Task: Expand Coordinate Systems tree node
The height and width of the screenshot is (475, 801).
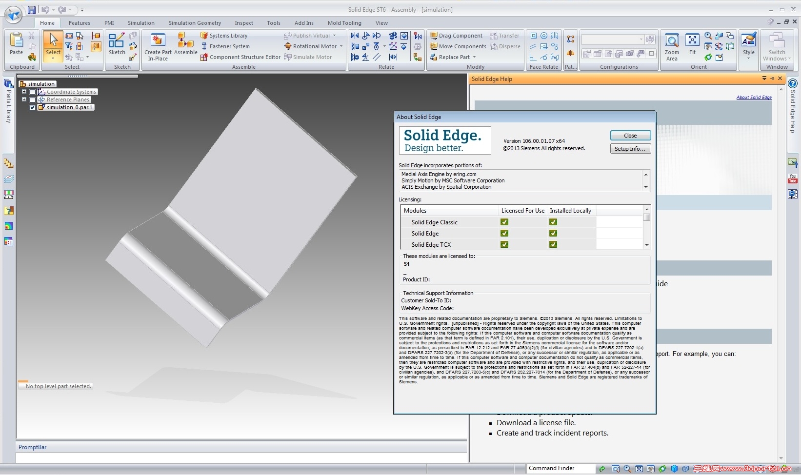Action: tap(24, 92)
